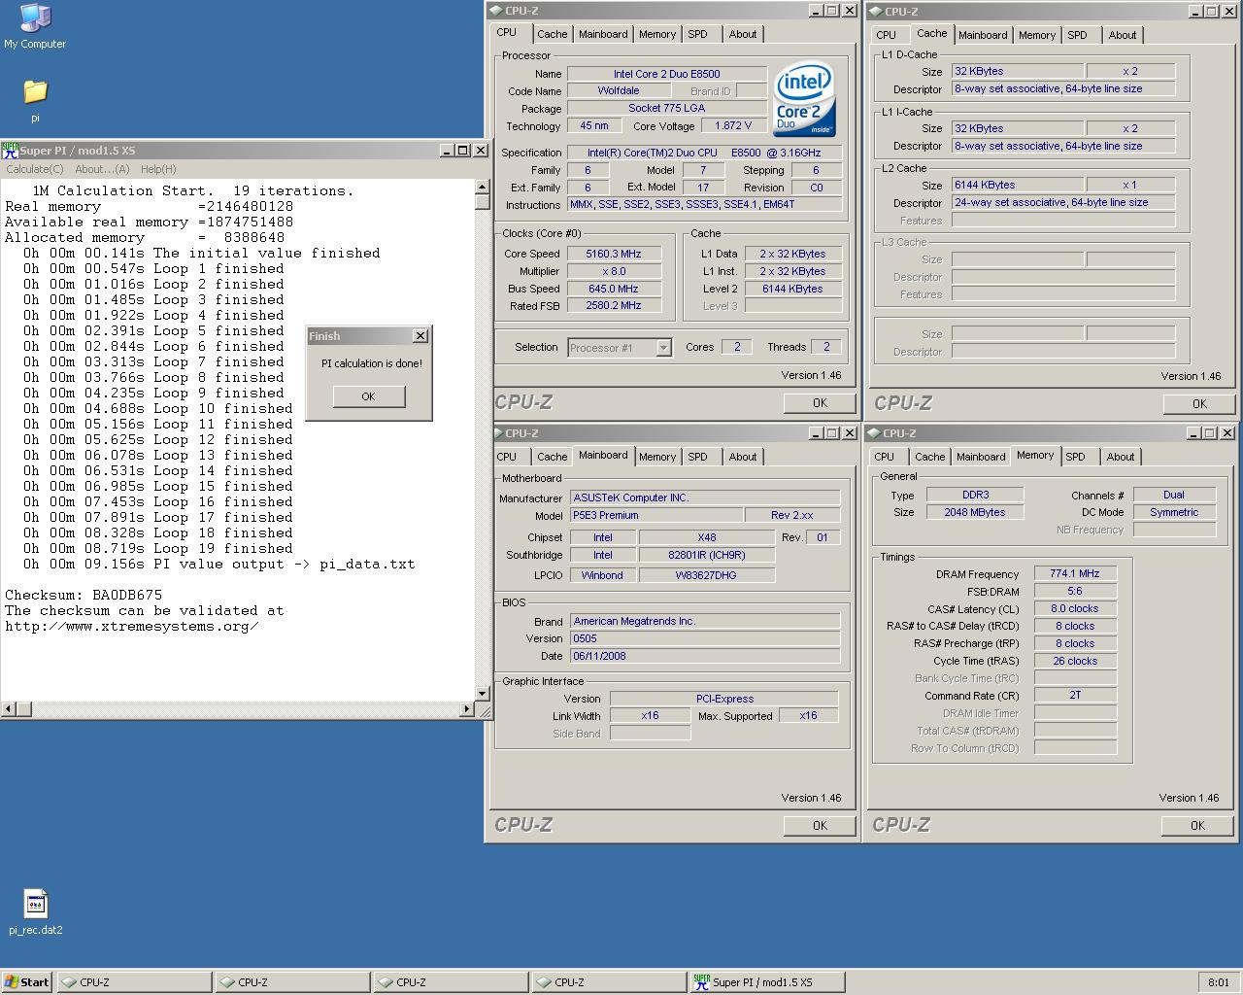Screen dimensions: 1243x995
Task: Minimize the Super PI window
Action: 447,151
